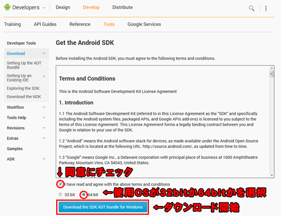Screen dimensions: 281x216
Task: Click the Developers site title
Action: [x=26, y=7]
